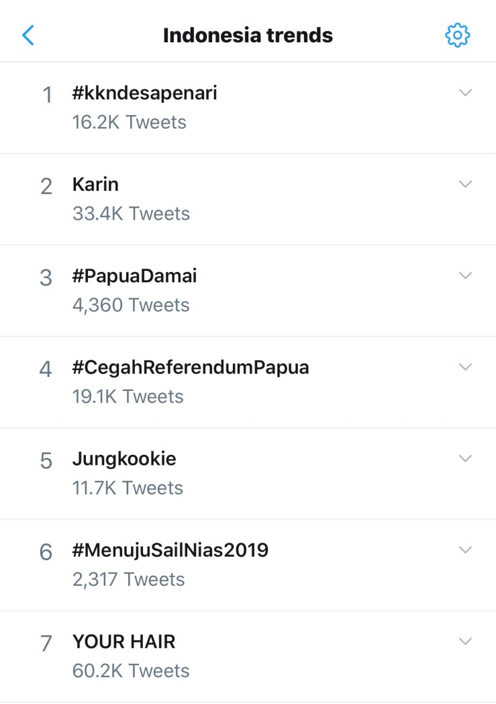Open chevron menu next to #PapuaDamai

tap(465, 275)
